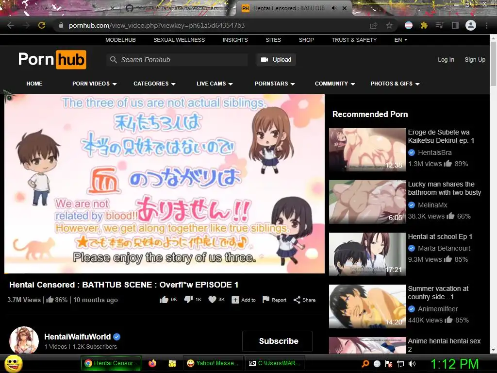Reload the current page

click(42, 25)
